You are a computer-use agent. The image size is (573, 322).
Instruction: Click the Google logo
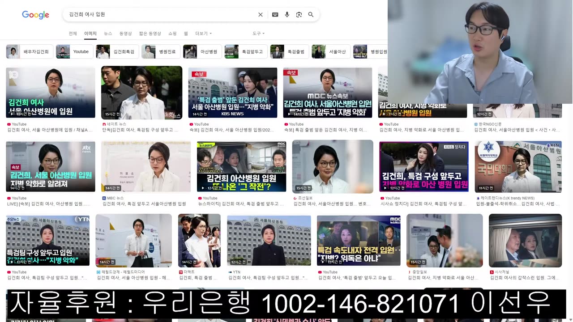(35, 15)
